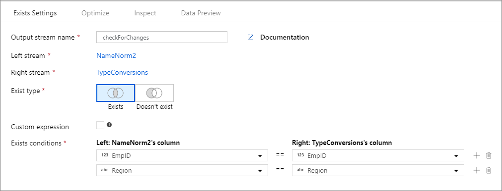Screen dimensions: 502x191
Task: Expand the right EmpID column dropdown
Action: click(x=378, y=155)
